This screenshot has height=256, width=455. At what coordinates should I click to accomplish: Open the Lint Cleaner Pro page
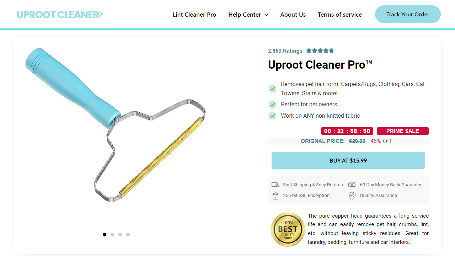click(x=194, y=15)
